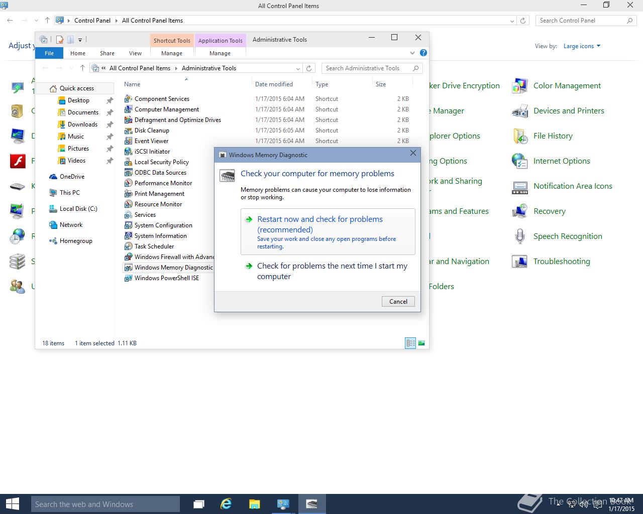Select OneDrive in navigation pane

[72, 177]
